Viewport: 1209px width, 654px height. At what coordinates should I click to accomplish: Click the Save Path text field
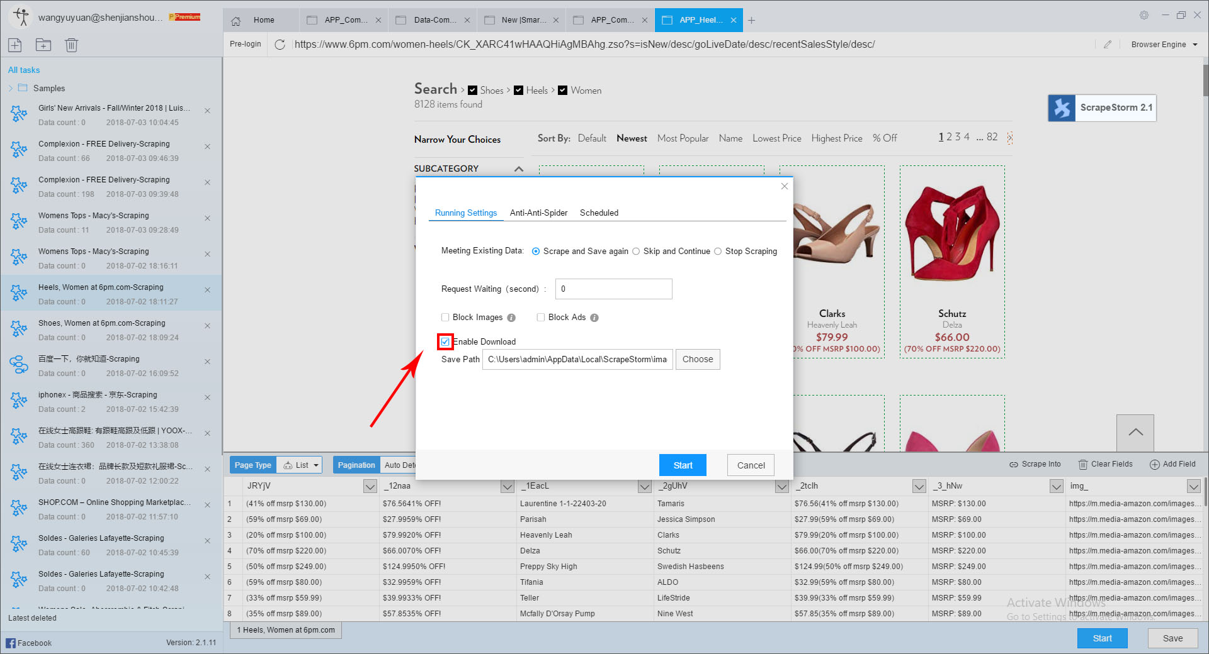tap(577, 360)
